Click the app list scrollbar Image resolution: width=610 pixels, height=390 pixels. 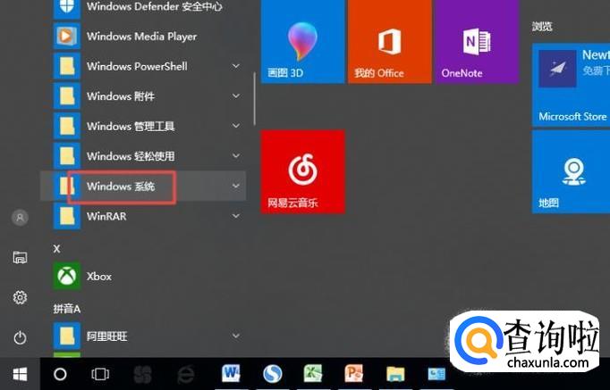[256, 89]
